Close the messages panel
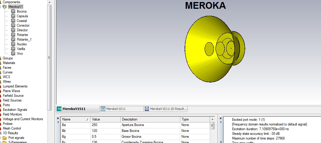The image size is (321, 143). 220,118
